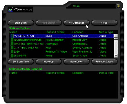Click the station icon beside 3ABN
This screenshot has width=127, height=104.
coord(12,52)
